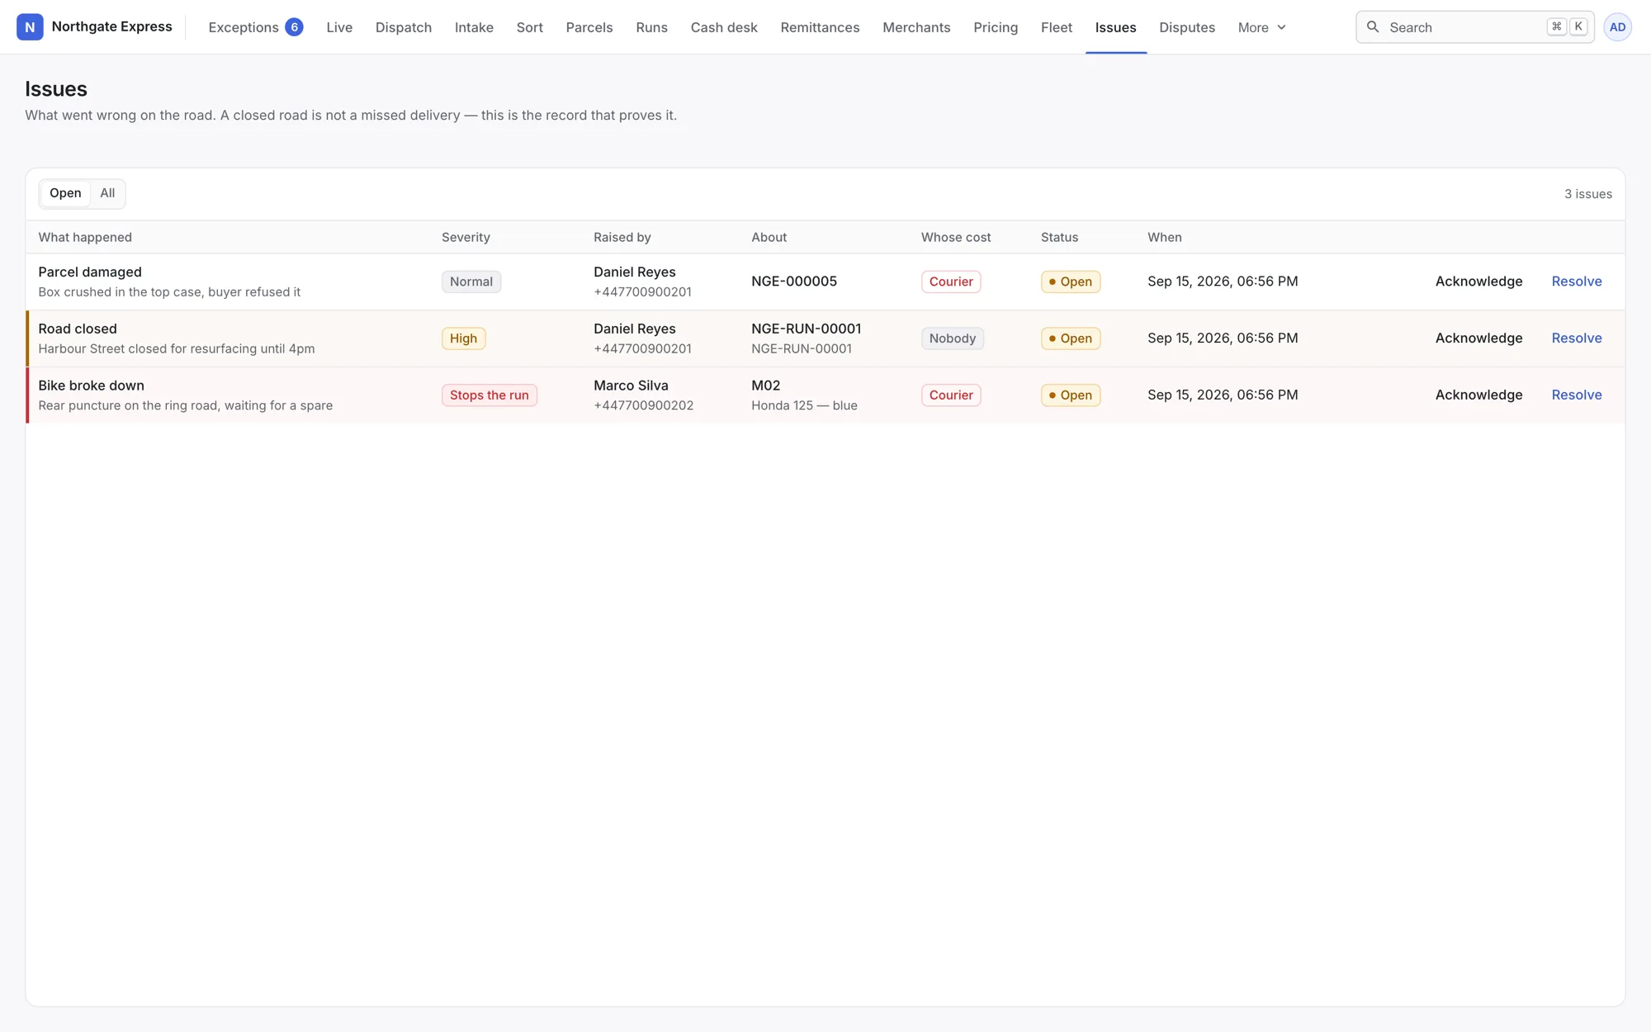Screen dimensions: 1651x1032
Task: Click the Road closed title
Action: 78,329
